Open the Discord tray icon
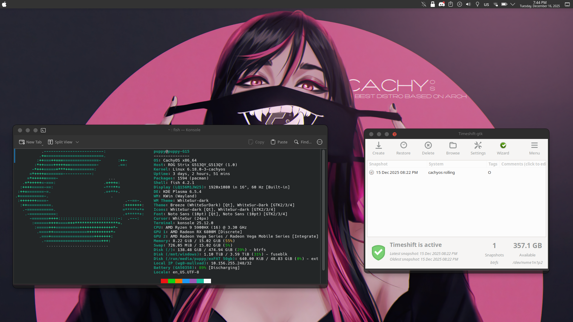Image resolution: width=573 pixels, height=322 pixels. [442, 4]
